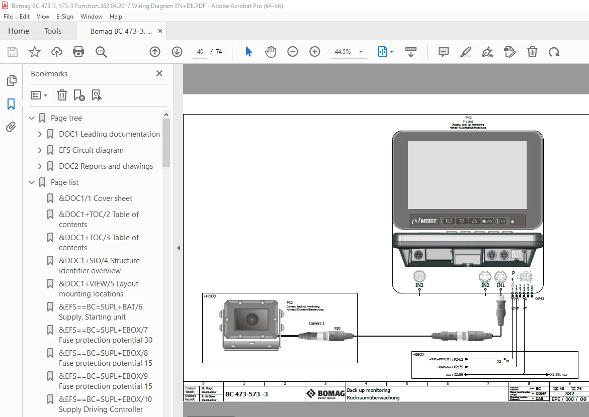
Task: Collapse the Page list bookmark
Action: [32, 182]
